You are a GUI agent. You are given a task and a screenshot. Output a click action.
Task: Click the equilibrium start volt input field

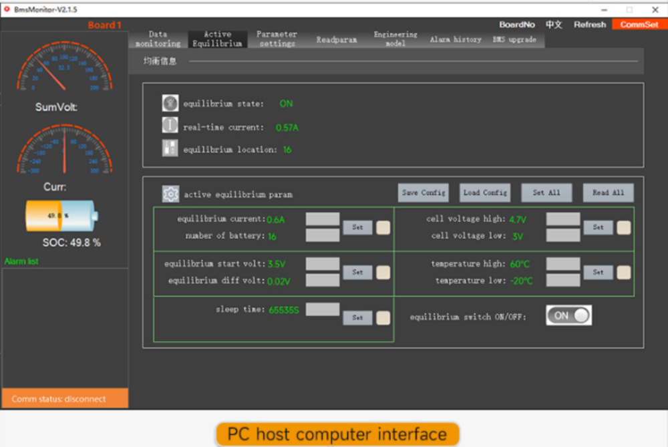pos(323,264)
